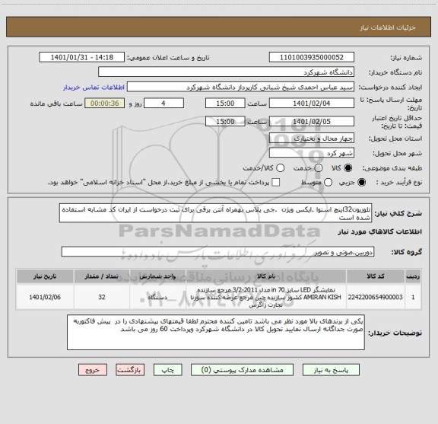This screenshot has height=424, width=438.
Task: Click the تعداد / مقدار column header
Action: click(x=102, y=276)
